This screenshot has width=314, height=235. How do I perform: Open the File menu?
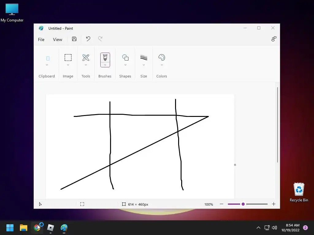[x=41, y=39]
